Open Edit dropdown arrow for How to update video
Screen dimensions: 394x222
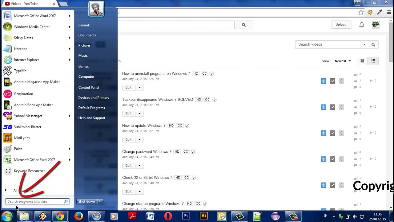click(139, 139)
